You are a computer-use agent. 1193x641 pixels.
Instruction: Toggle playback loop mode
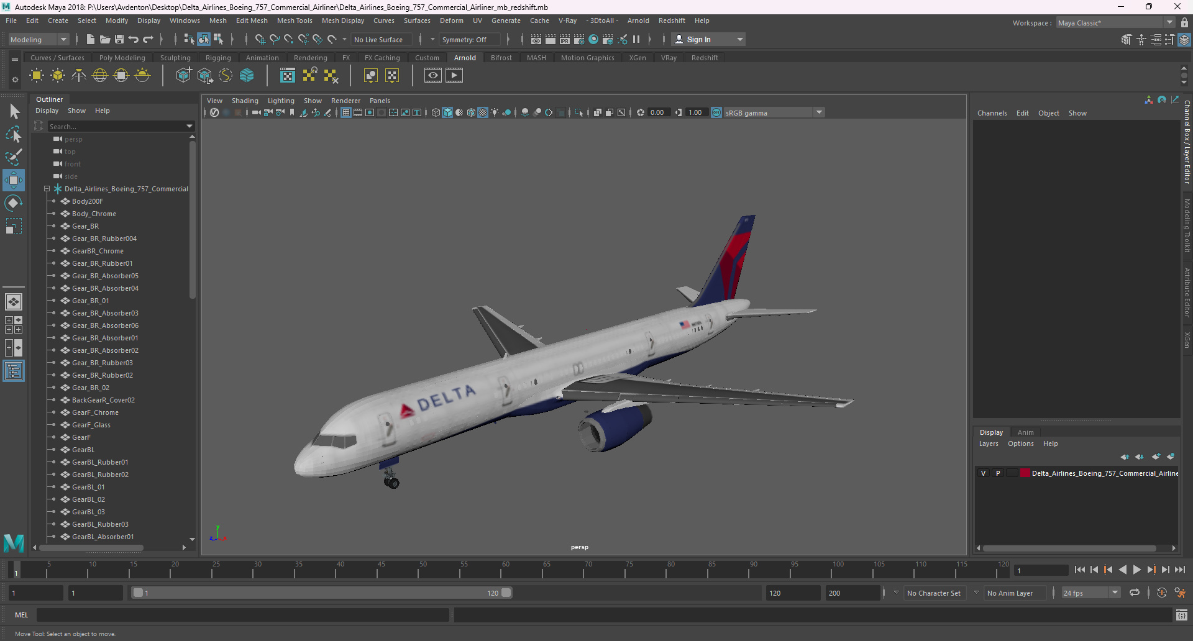pos(1135,593)
